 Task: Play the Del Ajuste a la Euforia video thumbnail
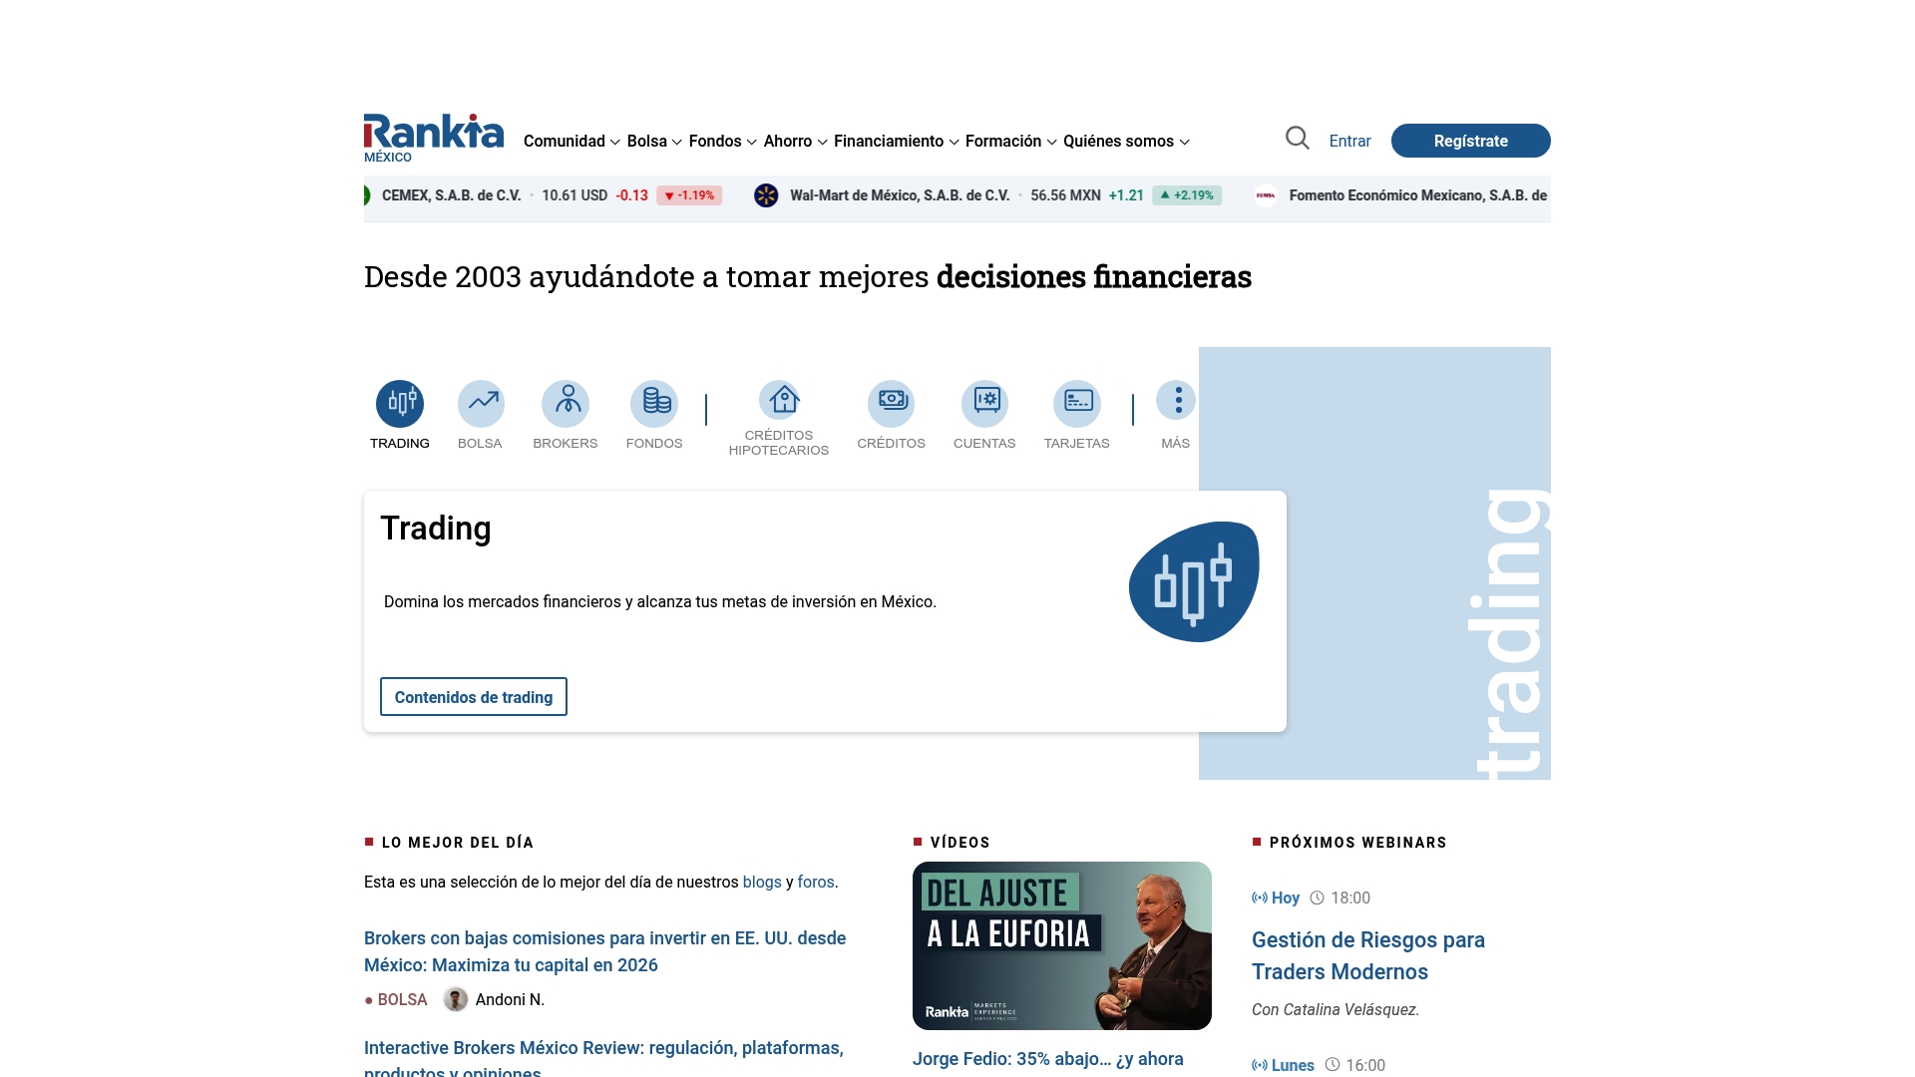pyautogui.click(x=1060, y=944)
